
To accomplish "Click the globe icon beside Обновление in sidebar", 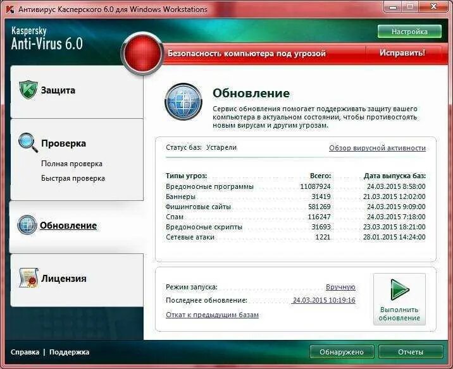I will pyautogui.click(x=27, y=225).
